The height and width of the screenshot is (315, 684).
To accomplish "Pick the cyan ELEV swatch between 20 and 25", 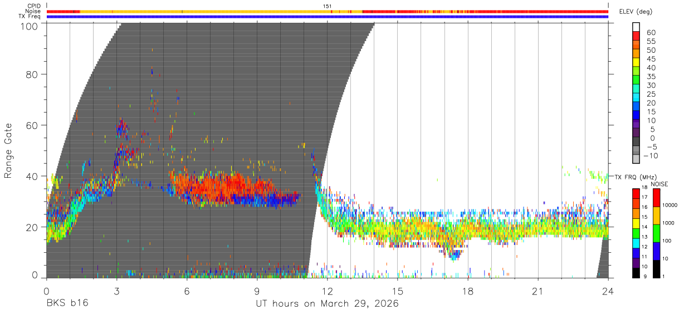I will pos(636,98).
